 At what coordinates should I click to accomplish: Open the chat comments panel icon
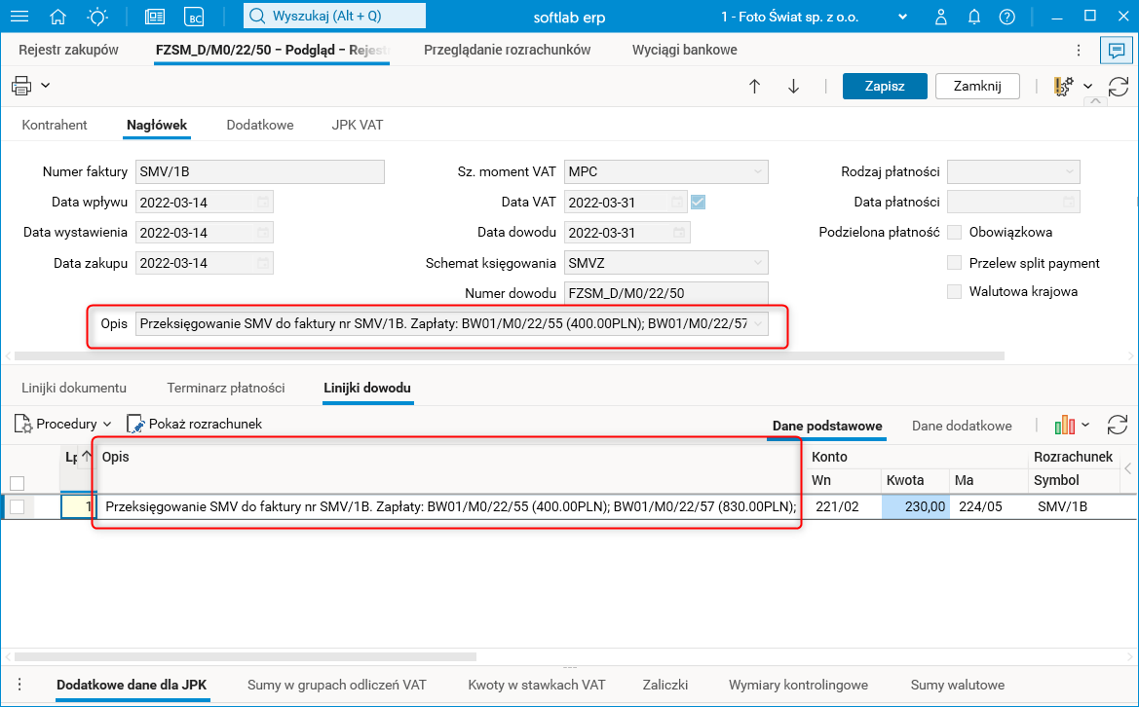pos(1117,50)
